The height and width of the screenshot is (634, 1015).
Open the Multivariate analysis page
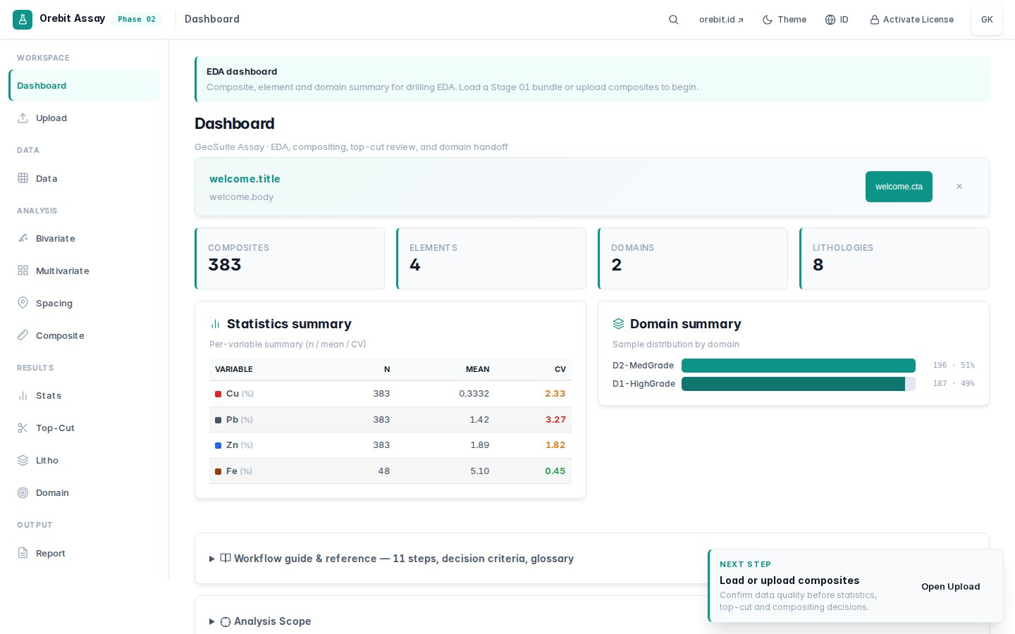click(x=84, y=271)
